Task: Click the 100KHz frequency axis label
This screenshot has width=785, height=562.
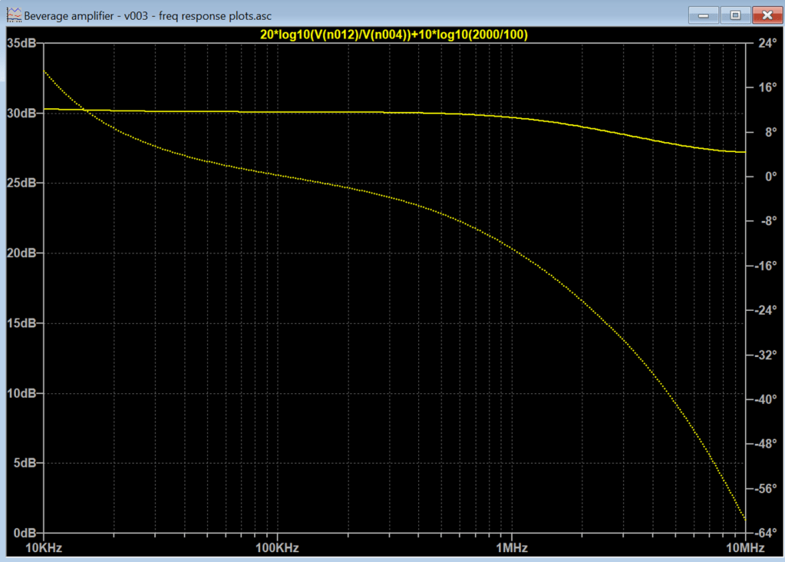Action: tap(277, 548)
